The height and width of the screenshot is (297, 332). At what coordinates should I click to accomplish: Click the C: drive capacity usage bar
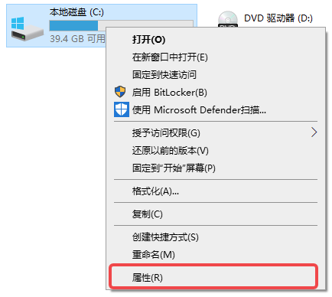tap(121, 25)
